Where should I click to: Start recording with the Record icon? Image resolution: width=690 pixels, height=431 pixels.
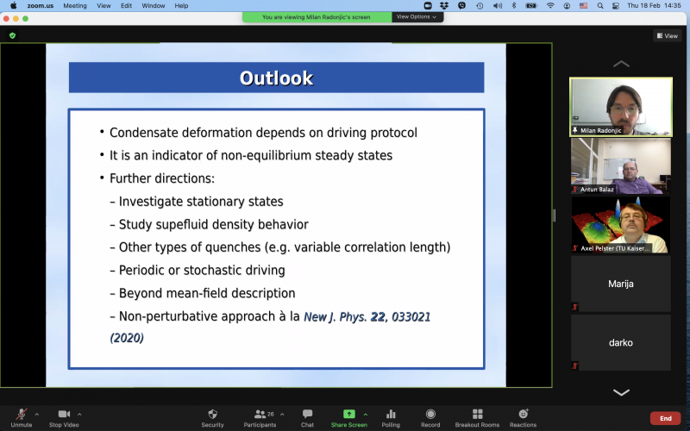(x=430, y=415)
